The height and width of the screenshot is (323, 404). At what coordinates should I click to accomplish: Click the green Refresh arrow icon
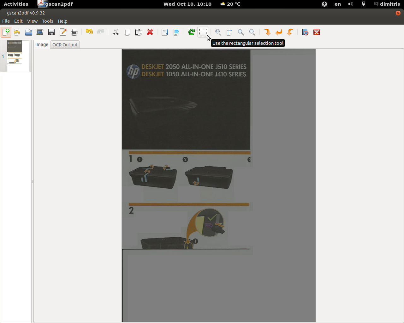[x=191, y=32]
